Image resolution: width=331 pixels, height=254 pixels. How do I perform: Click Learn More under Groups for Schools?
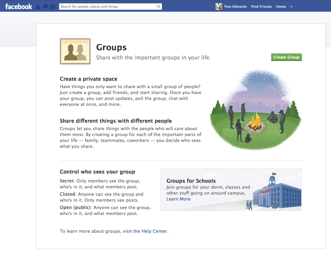click(179, 199)
